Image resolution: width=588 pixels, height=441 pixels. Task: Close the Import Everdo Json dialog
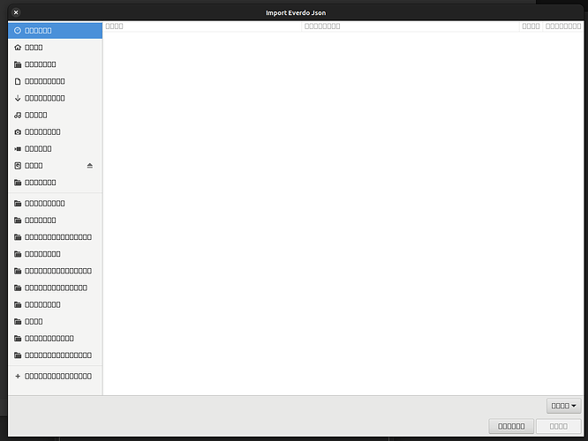pos(16,12)
